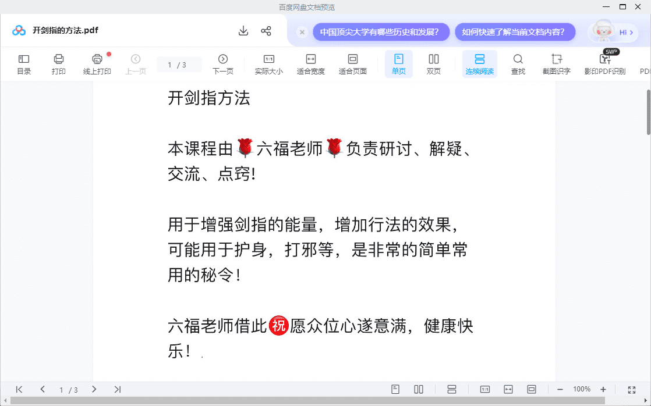Switch to 双页 double page view
This screenshot has width=651, height=406.
[x=434, y=64]
